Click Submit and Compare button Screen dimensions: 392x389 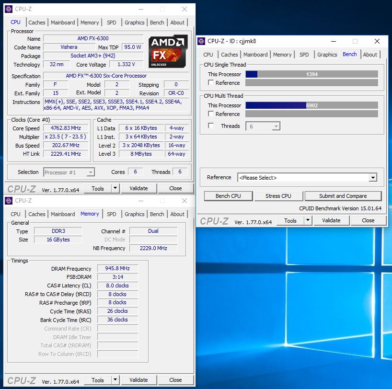click(343, 196)
